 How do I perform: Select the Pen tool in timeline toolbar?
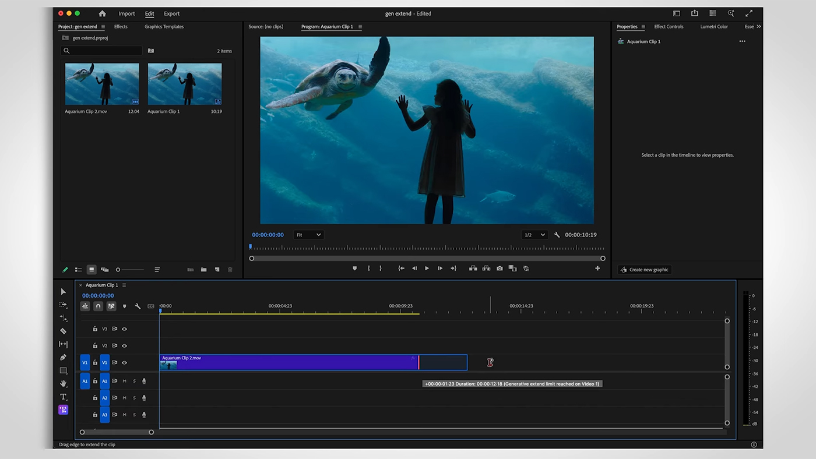[64, 358]
